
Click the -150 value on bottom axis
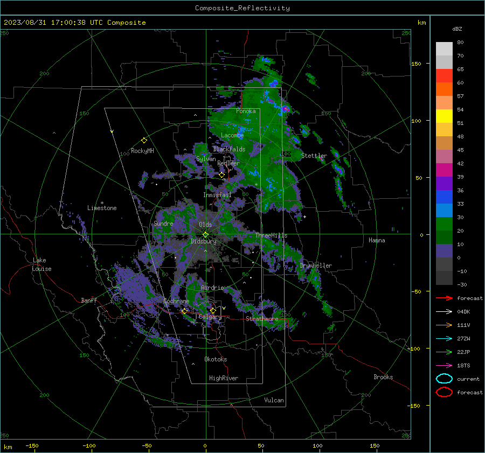(32, 446)
